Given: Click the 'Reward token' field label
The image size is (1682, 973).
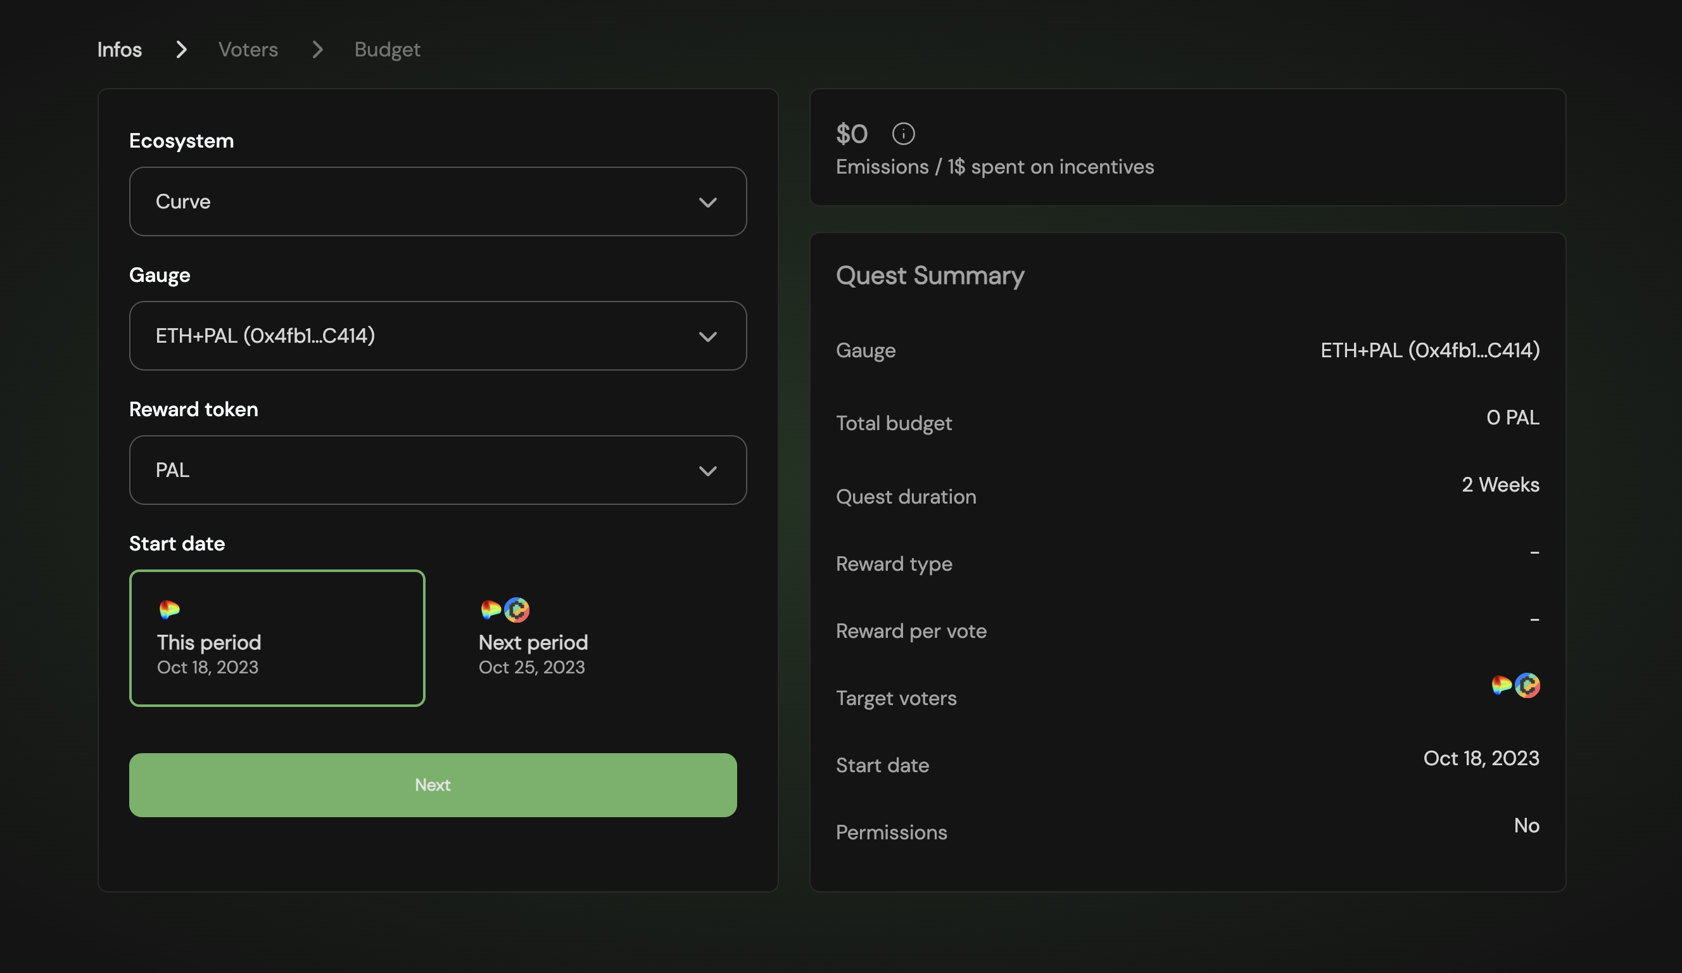Looking at the screenshot, I should [x=194, y=409].
